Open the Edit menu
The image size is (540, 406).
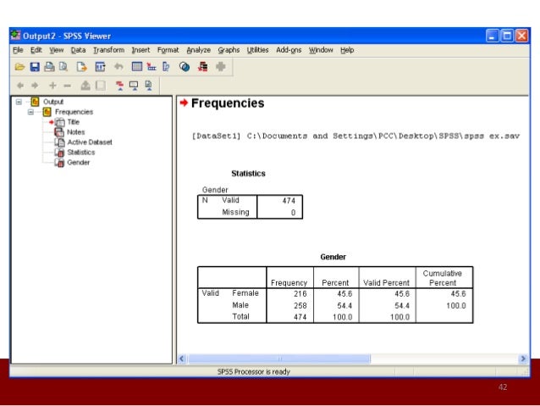pyautogui.click(x=36, y=50)
